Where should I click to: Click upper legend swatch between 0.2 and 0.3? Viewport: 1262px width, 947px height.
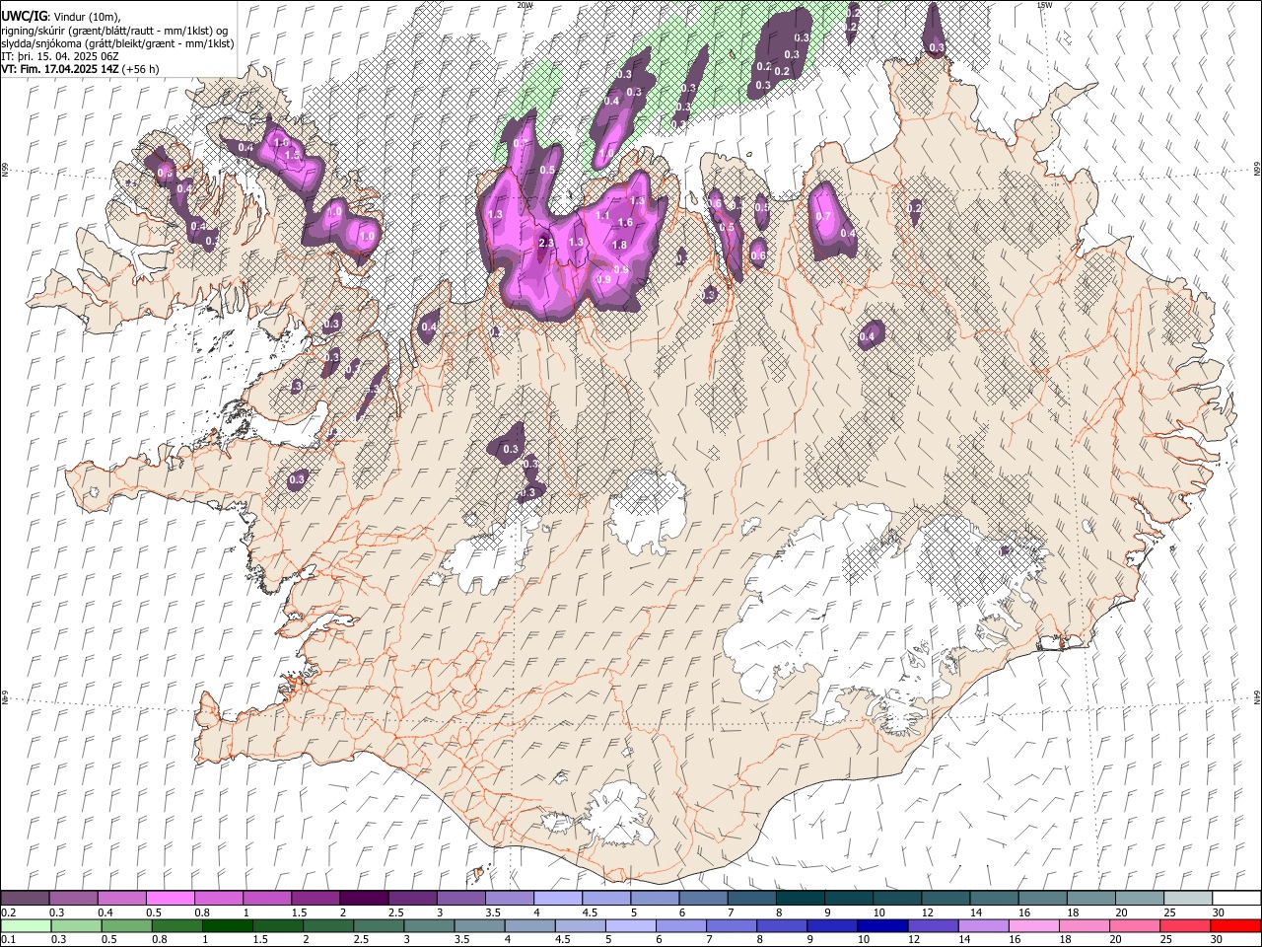pyautogui.click(x=26, y=898)
